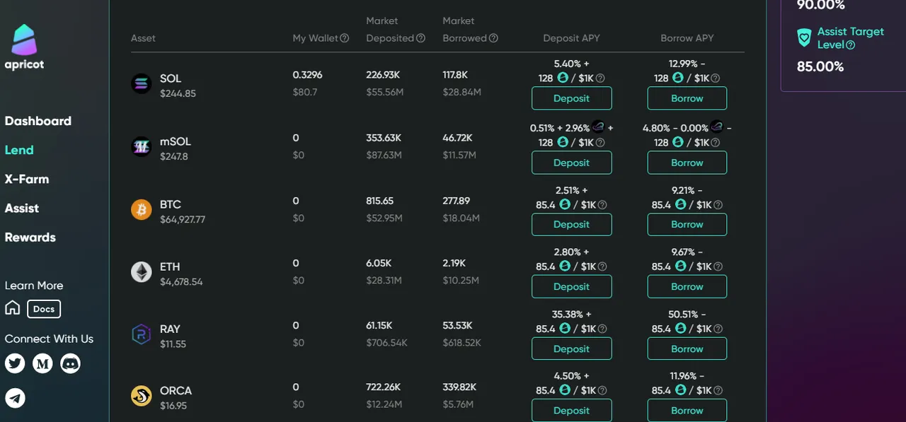Click Borrow for SOL

(x=687, y=98)
